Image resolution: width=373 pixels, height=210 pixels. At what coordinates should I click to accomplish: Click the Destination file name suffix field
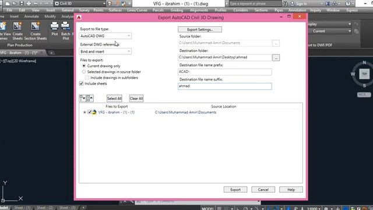pyautogui.click(x=225, y=86)
